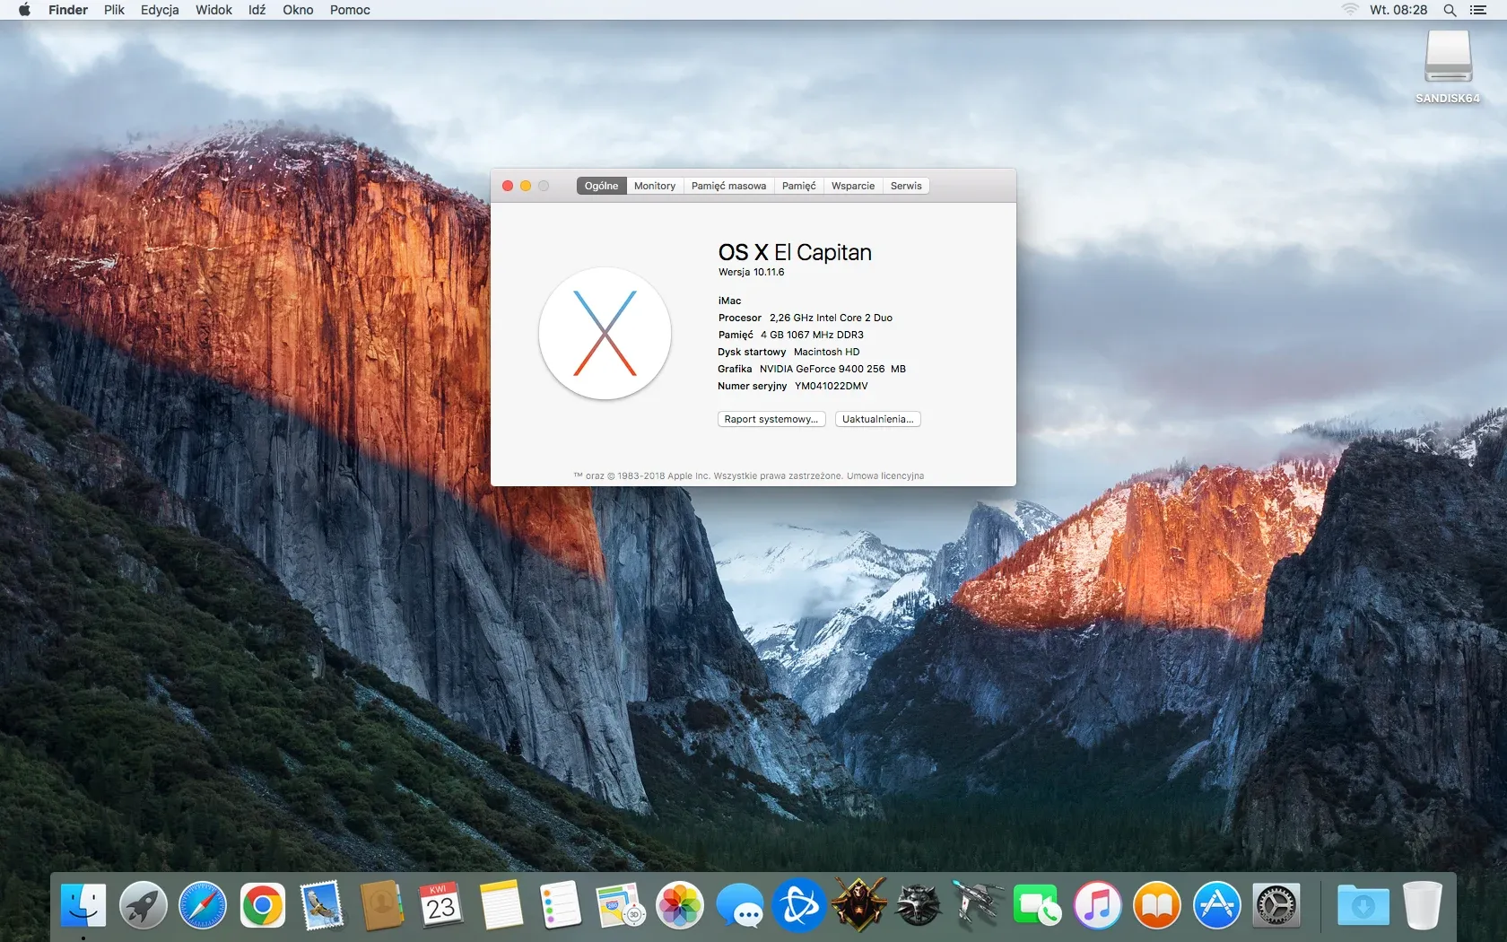Launch the starfighter ship game icon

[x=978, y=905]
